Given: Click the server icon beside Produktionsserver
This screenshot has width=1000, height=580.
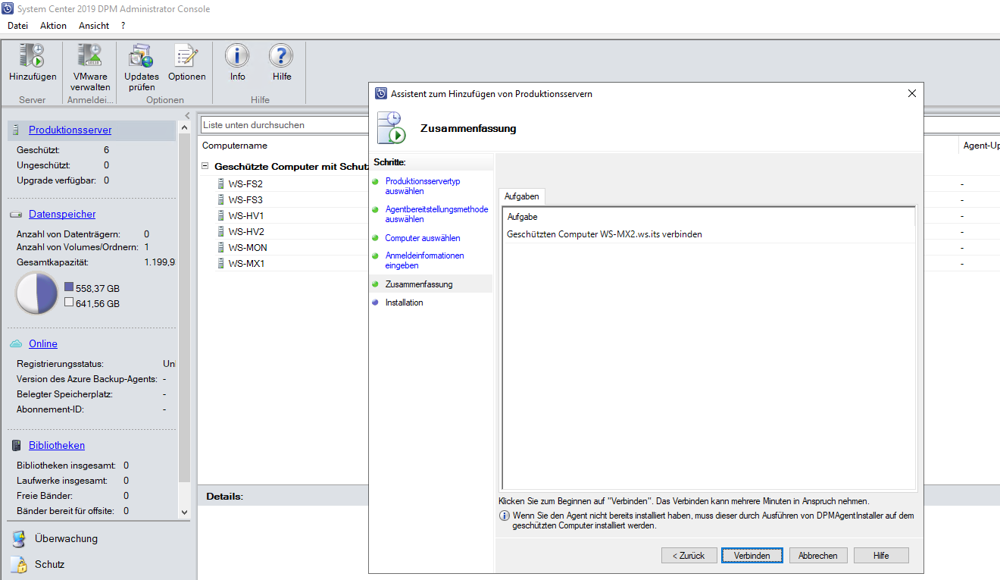Looking at the screenshot, I should (x=16, y=130).
